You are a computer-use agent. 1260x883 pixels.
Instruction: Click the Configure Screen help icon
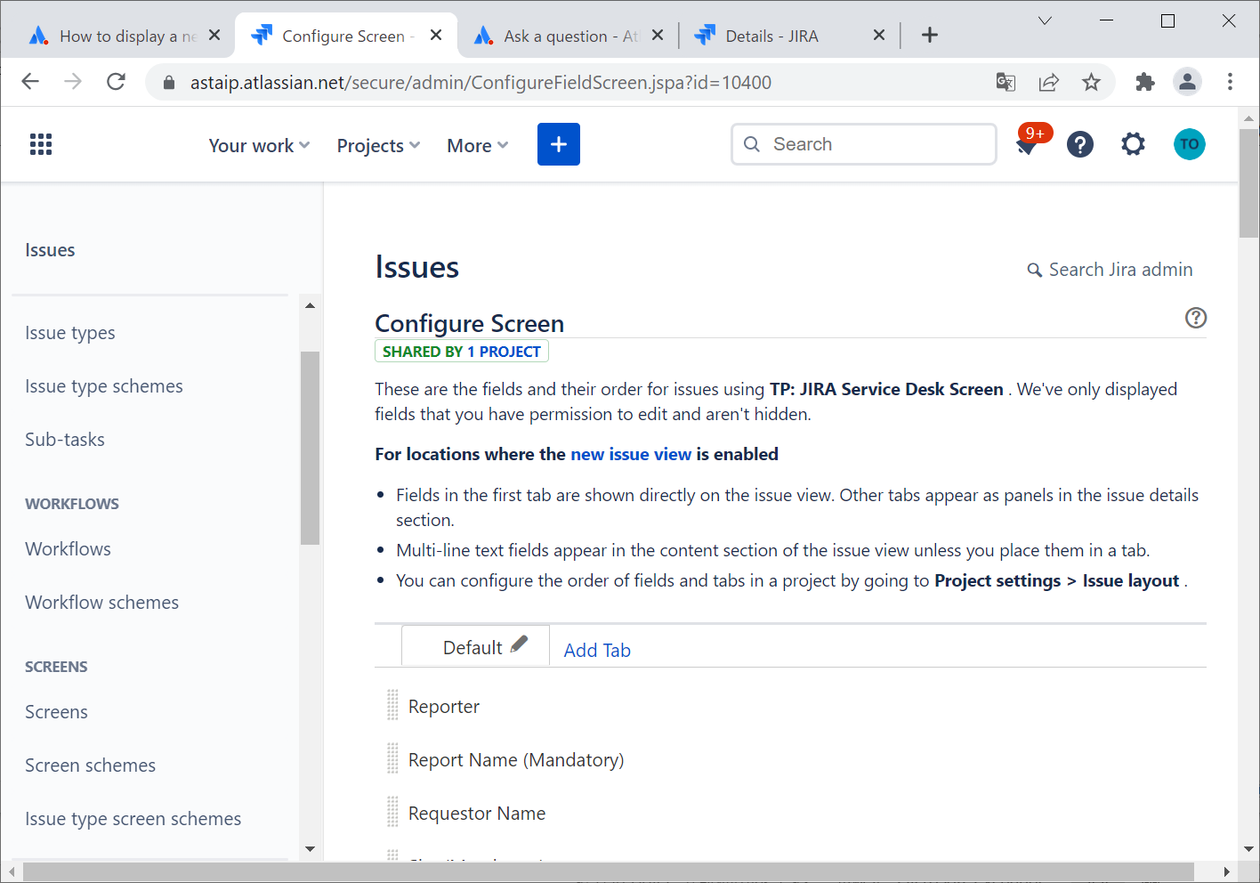click(x=1196, y=318)
